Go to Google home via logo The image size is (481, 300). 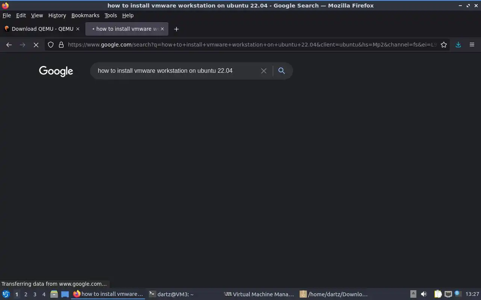click(x=56, y=71)
